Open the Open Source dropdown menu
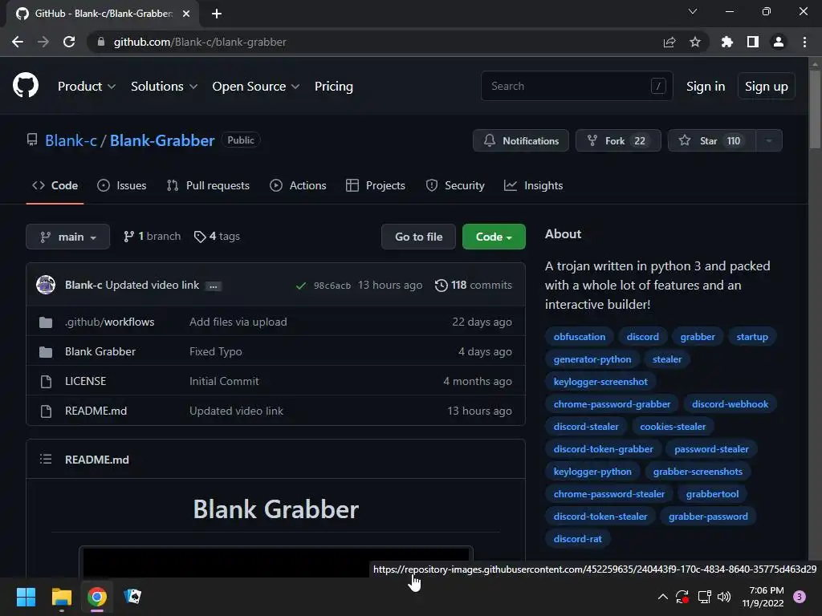 256,87
